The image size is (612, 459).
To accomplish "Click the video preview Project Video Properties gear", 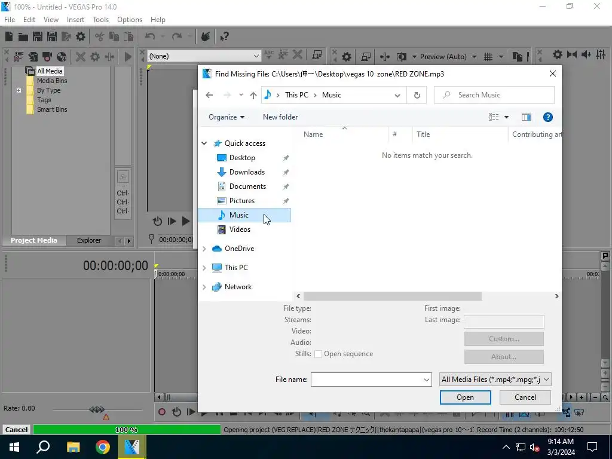I will click(346, 57).
